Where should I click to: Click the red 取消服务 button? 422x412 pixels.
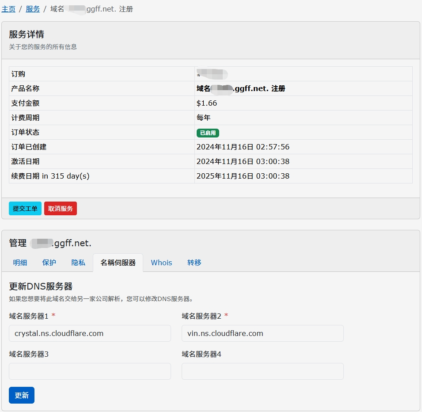61,209
